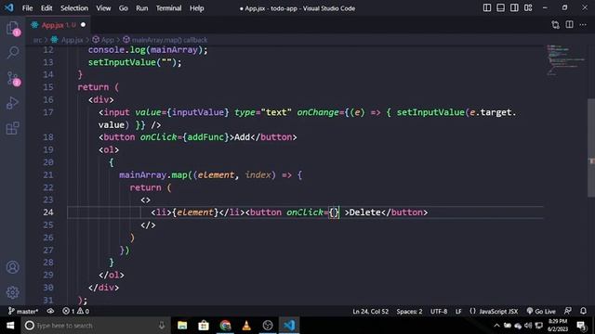Open OBS Studio from taskbar
This screenshot has height=334, width=595.
click(x=268, y=326)
